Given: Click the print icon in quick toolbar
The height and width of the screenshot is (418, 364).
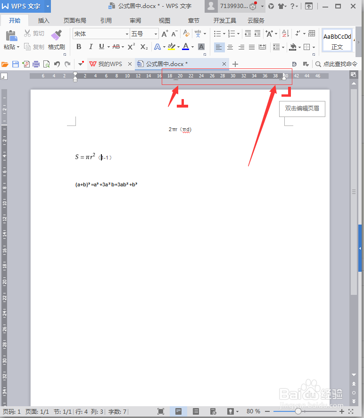Looking at the screenshot, I should 36,64.
